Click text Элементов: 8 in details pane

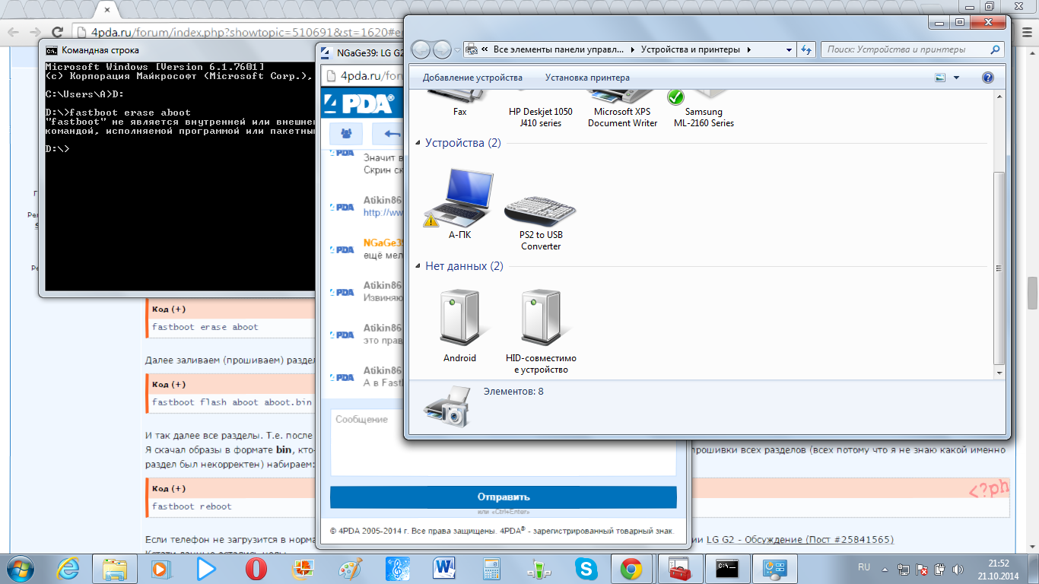coord(513,392)
